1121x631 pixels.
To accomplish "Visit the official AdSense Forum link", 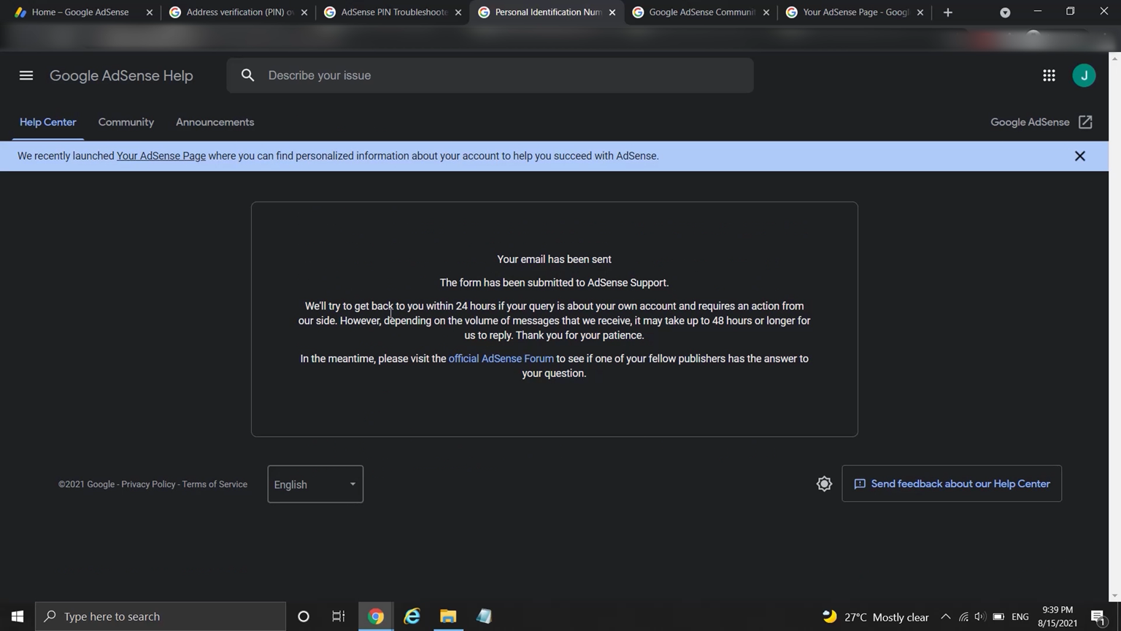I will tap(501, 359).
